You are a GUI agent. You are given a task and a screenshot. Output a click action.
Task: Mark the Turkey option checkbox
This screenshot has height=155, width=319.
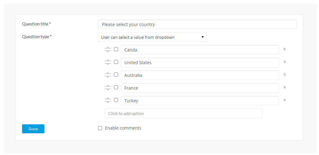click(x=116, y=100)
